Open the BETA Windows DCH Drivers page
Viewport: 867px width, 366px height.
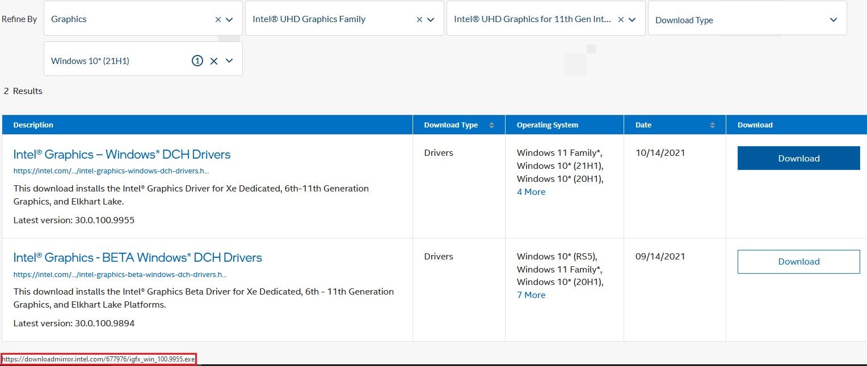137,257
